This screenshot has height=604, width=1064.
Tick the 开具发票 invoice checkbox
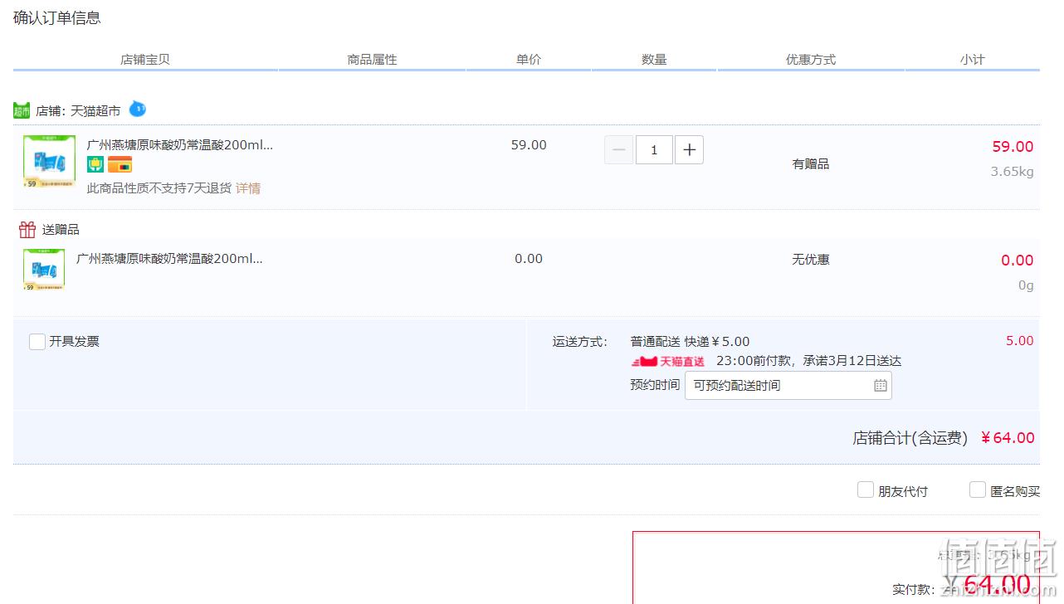click(37, 341)
